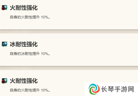Click the 10% value in top fire description

tap(45, 17)
